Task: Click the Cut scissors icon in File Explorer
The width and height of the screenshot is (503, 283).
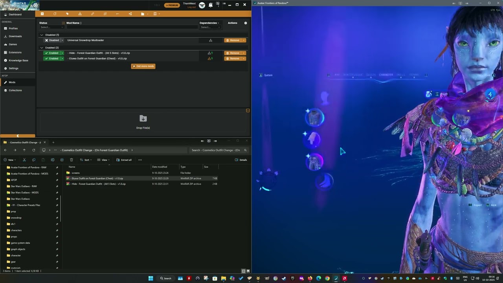Action: 24,160
